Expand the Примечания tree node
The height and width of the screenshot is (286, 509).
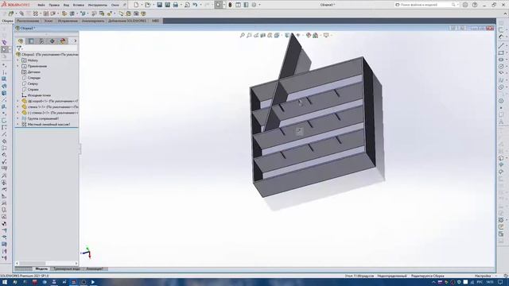(x=17, y=66)
